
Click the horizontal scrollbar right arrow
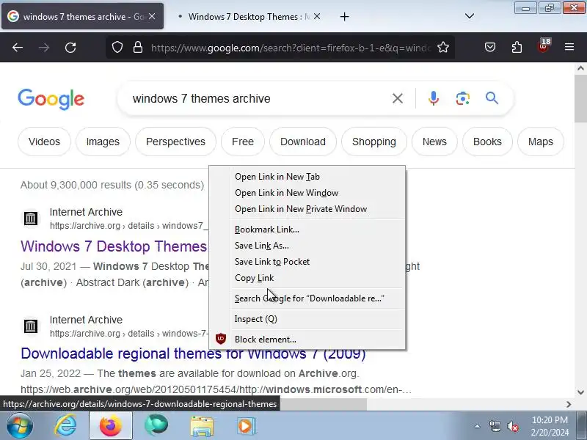[569, 404]
